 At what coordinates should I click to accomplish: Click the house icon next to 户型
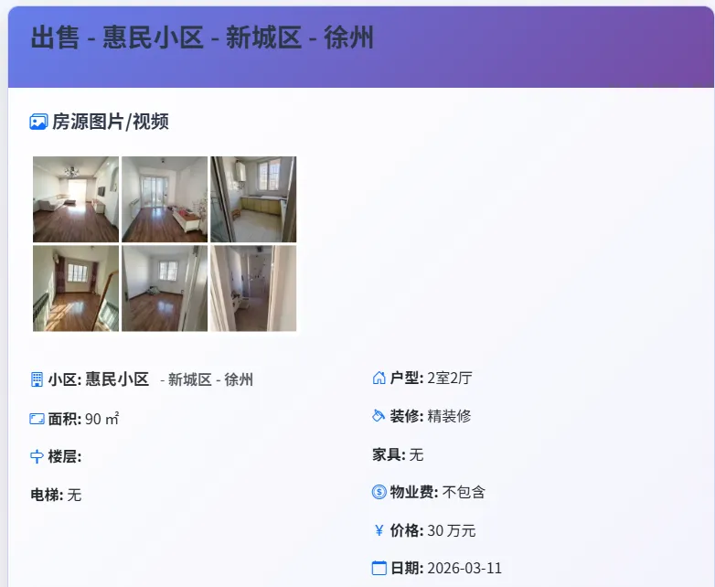click(x=379, y=378)
